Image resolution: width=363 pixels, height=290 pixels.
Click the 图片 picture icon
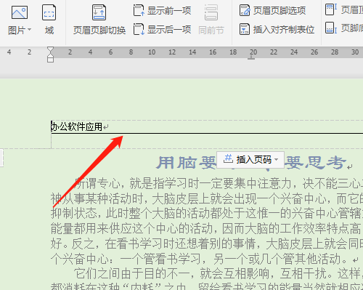20,12
